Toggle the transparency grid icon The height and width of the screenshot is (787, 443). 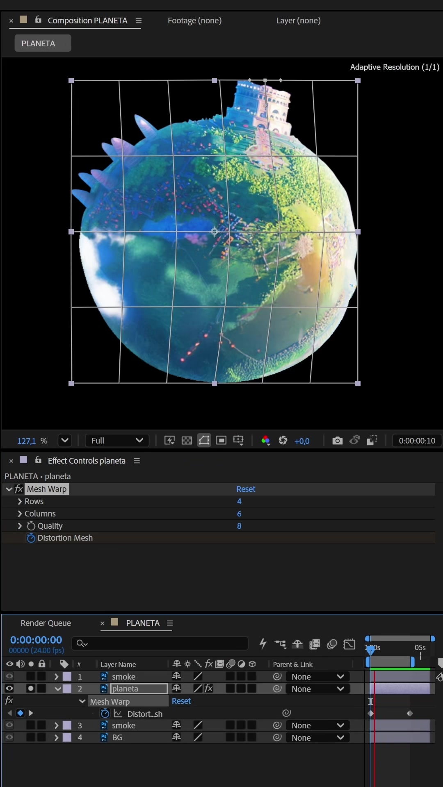click(x=187, y=441)
